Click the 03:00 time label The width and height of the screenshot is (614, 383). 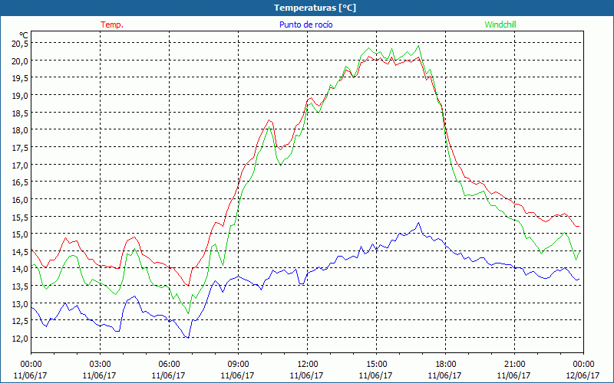click(101, 364)
